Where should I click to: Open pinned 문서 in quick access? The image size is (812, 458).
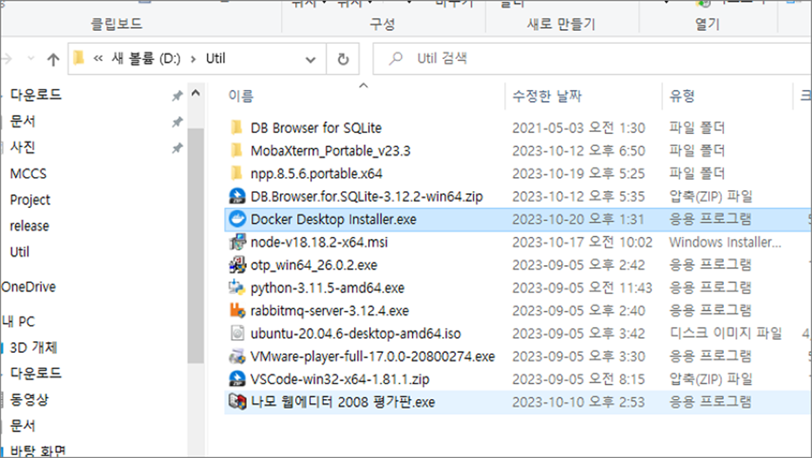pyautogui.click(x=23, y=121)
